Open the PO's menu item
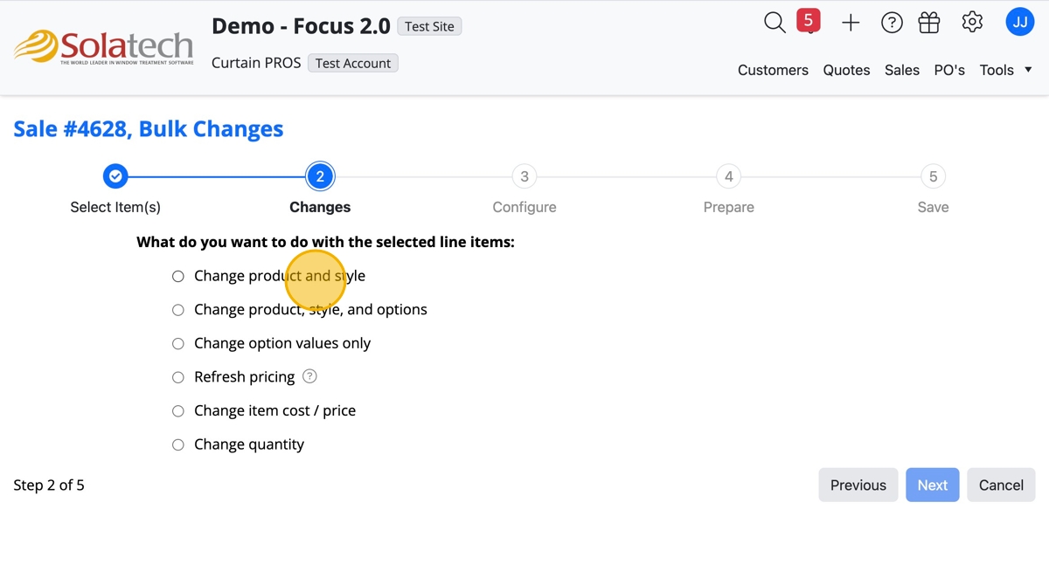Viewport: 1049px width, 585px height. pos(949,70)
